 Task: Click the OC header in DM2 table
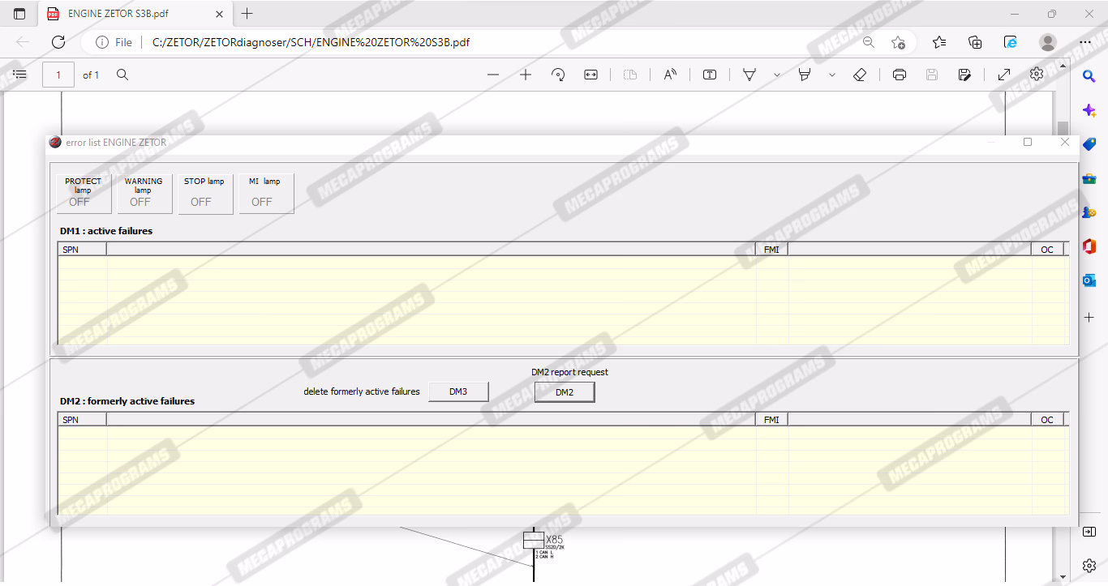coord(1047,419)
